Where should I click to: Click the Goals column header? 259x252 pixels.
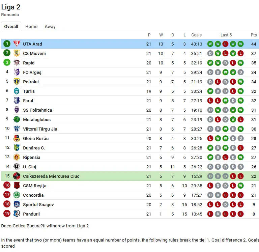196,35
